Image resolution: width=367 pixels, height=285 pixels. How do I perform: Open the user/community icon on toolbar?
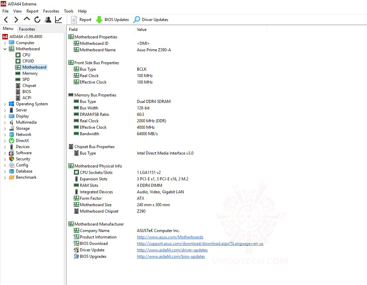point(48,20)
